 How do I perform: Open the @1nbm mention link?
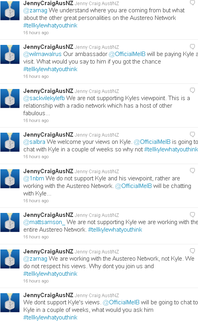point(34,178)
